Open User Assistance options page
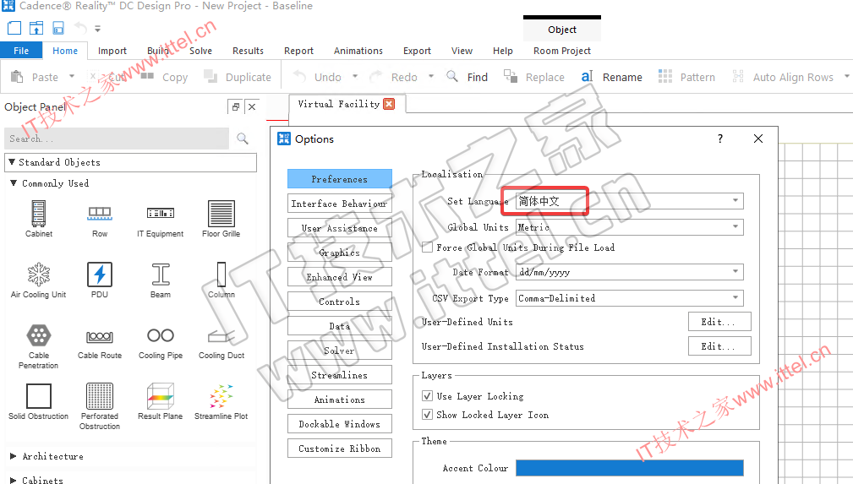Image resolution: width=853 pixels, height=484 pixels. tap(340, 228)
